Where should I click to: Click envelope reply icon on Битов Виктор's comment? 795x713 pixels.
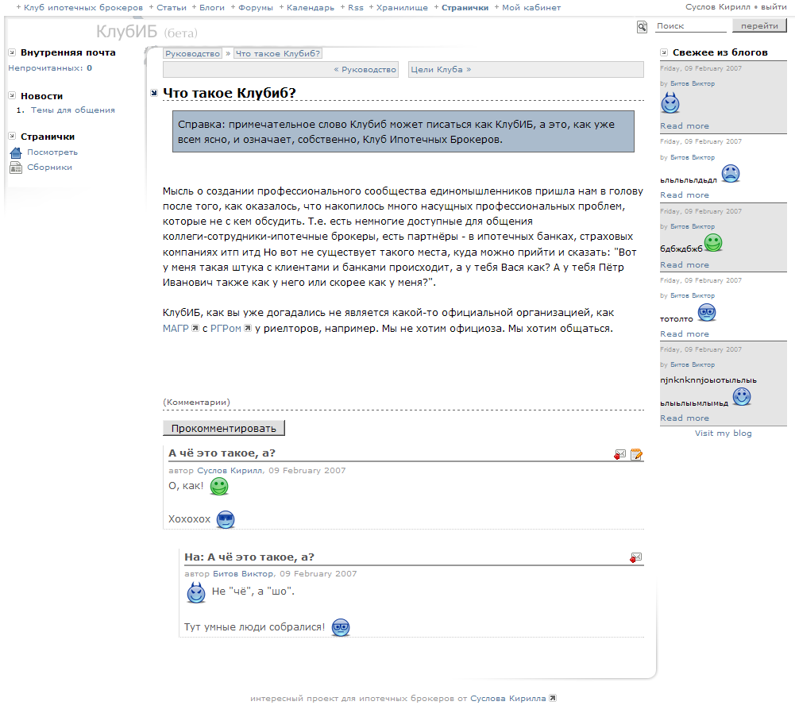(635, 558)
